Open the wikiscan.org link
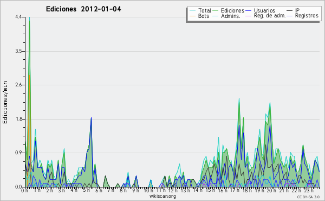The width and height of the screenshot is (325, 201). [162, 196]
